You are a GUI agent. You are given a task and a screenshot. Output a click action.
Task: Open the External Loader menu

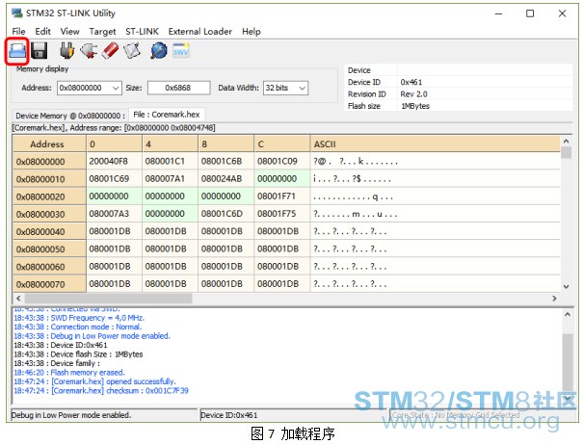tap(200, 32)
